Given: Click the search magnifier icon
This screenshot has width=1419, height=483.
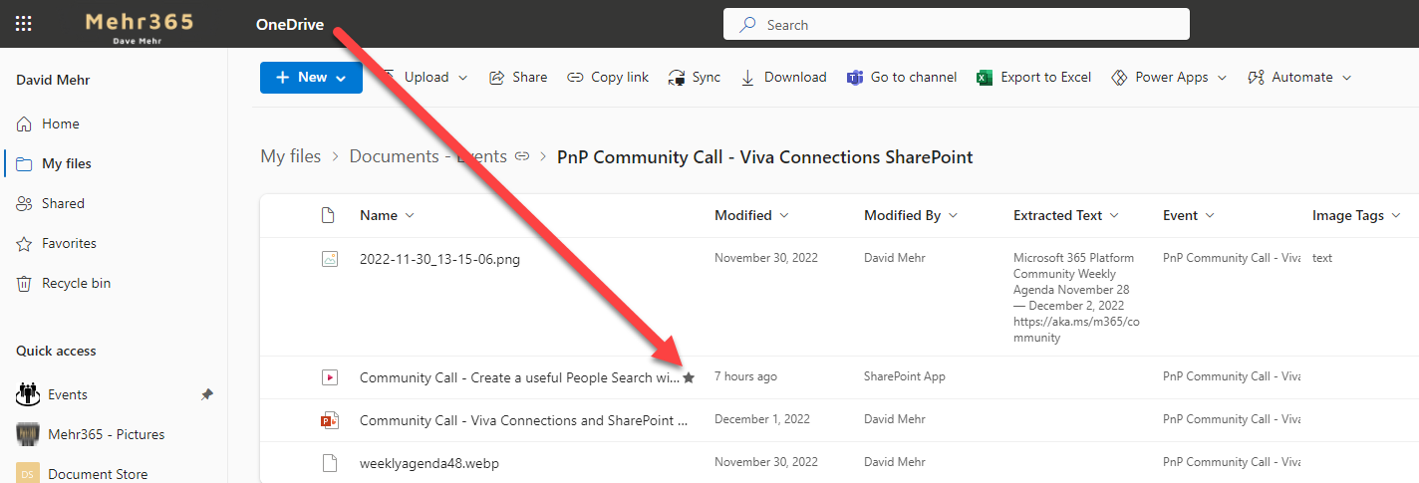Looking at the screenshot, I should [747, 24].
